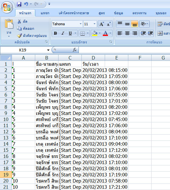The height and width of the screenshot is (190, 170).
Task: Open the เค้าโครงหน้ากระดาษ tab
Action: point(74,13)
